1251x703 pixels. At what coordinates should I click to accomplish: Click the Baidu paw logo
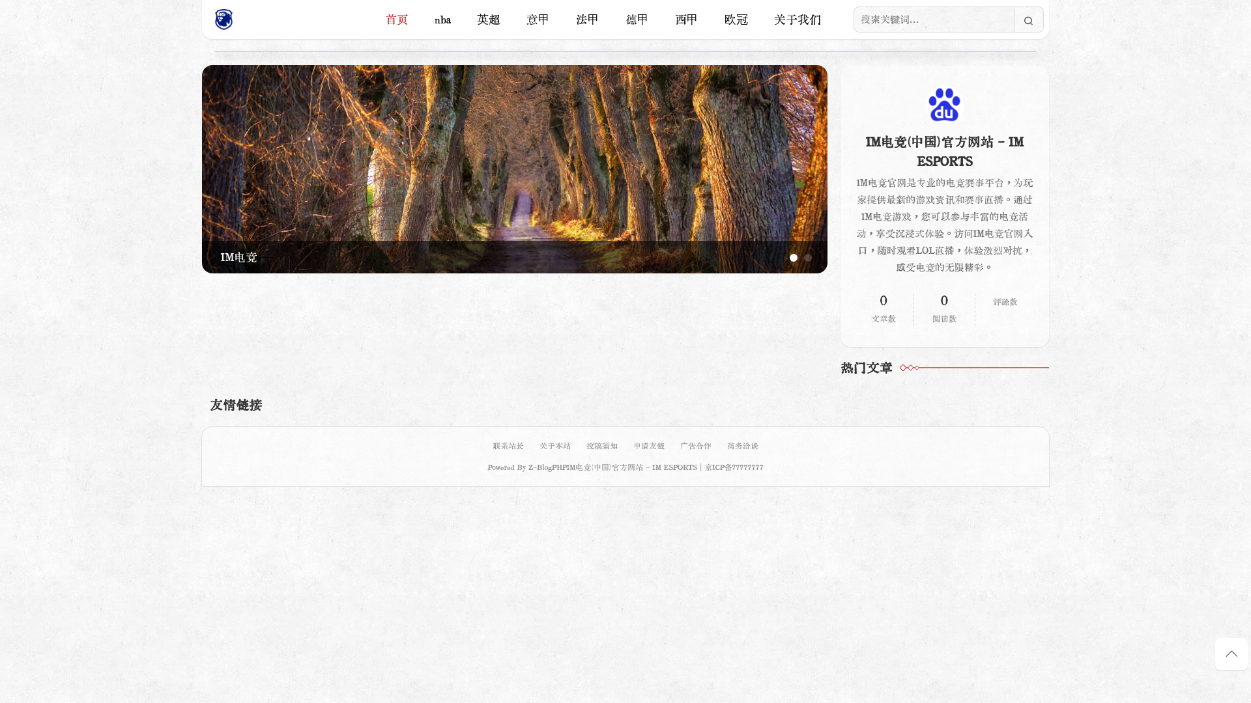(x=944, y=105)
